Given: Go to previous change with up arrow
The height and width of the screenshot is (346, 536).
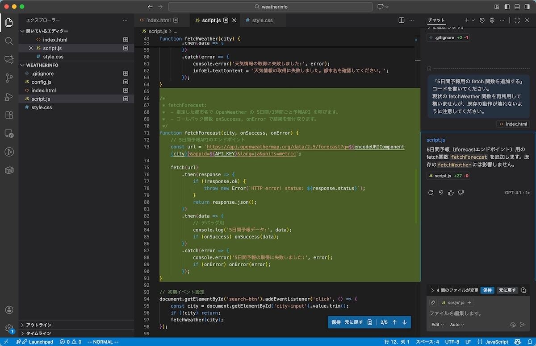Looking at the screenshot, I should pos(394,322).
